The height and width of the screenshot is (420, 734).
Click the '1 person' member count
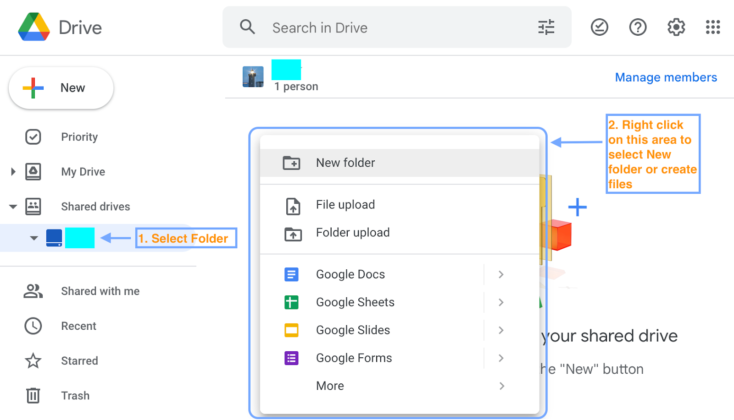(296, 87)
